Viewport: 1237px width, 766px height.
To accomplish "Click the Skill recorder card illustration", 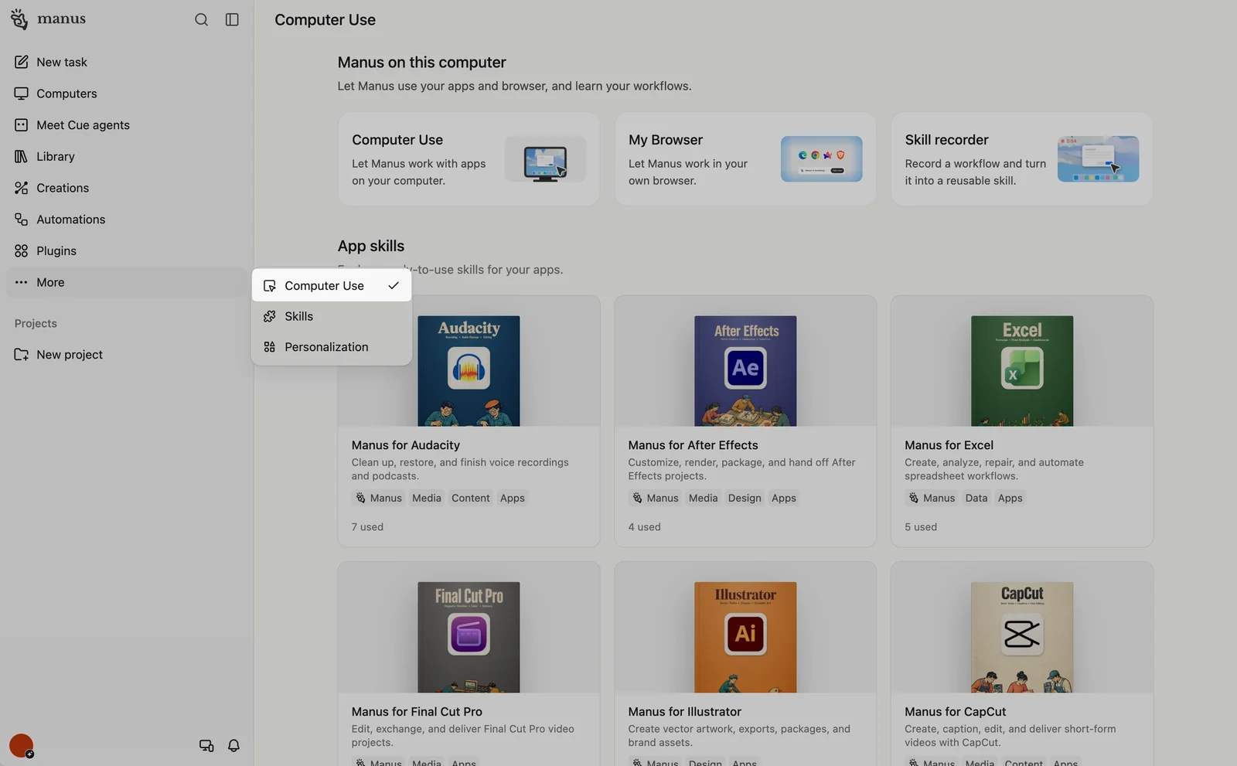I will [1098, 159].
